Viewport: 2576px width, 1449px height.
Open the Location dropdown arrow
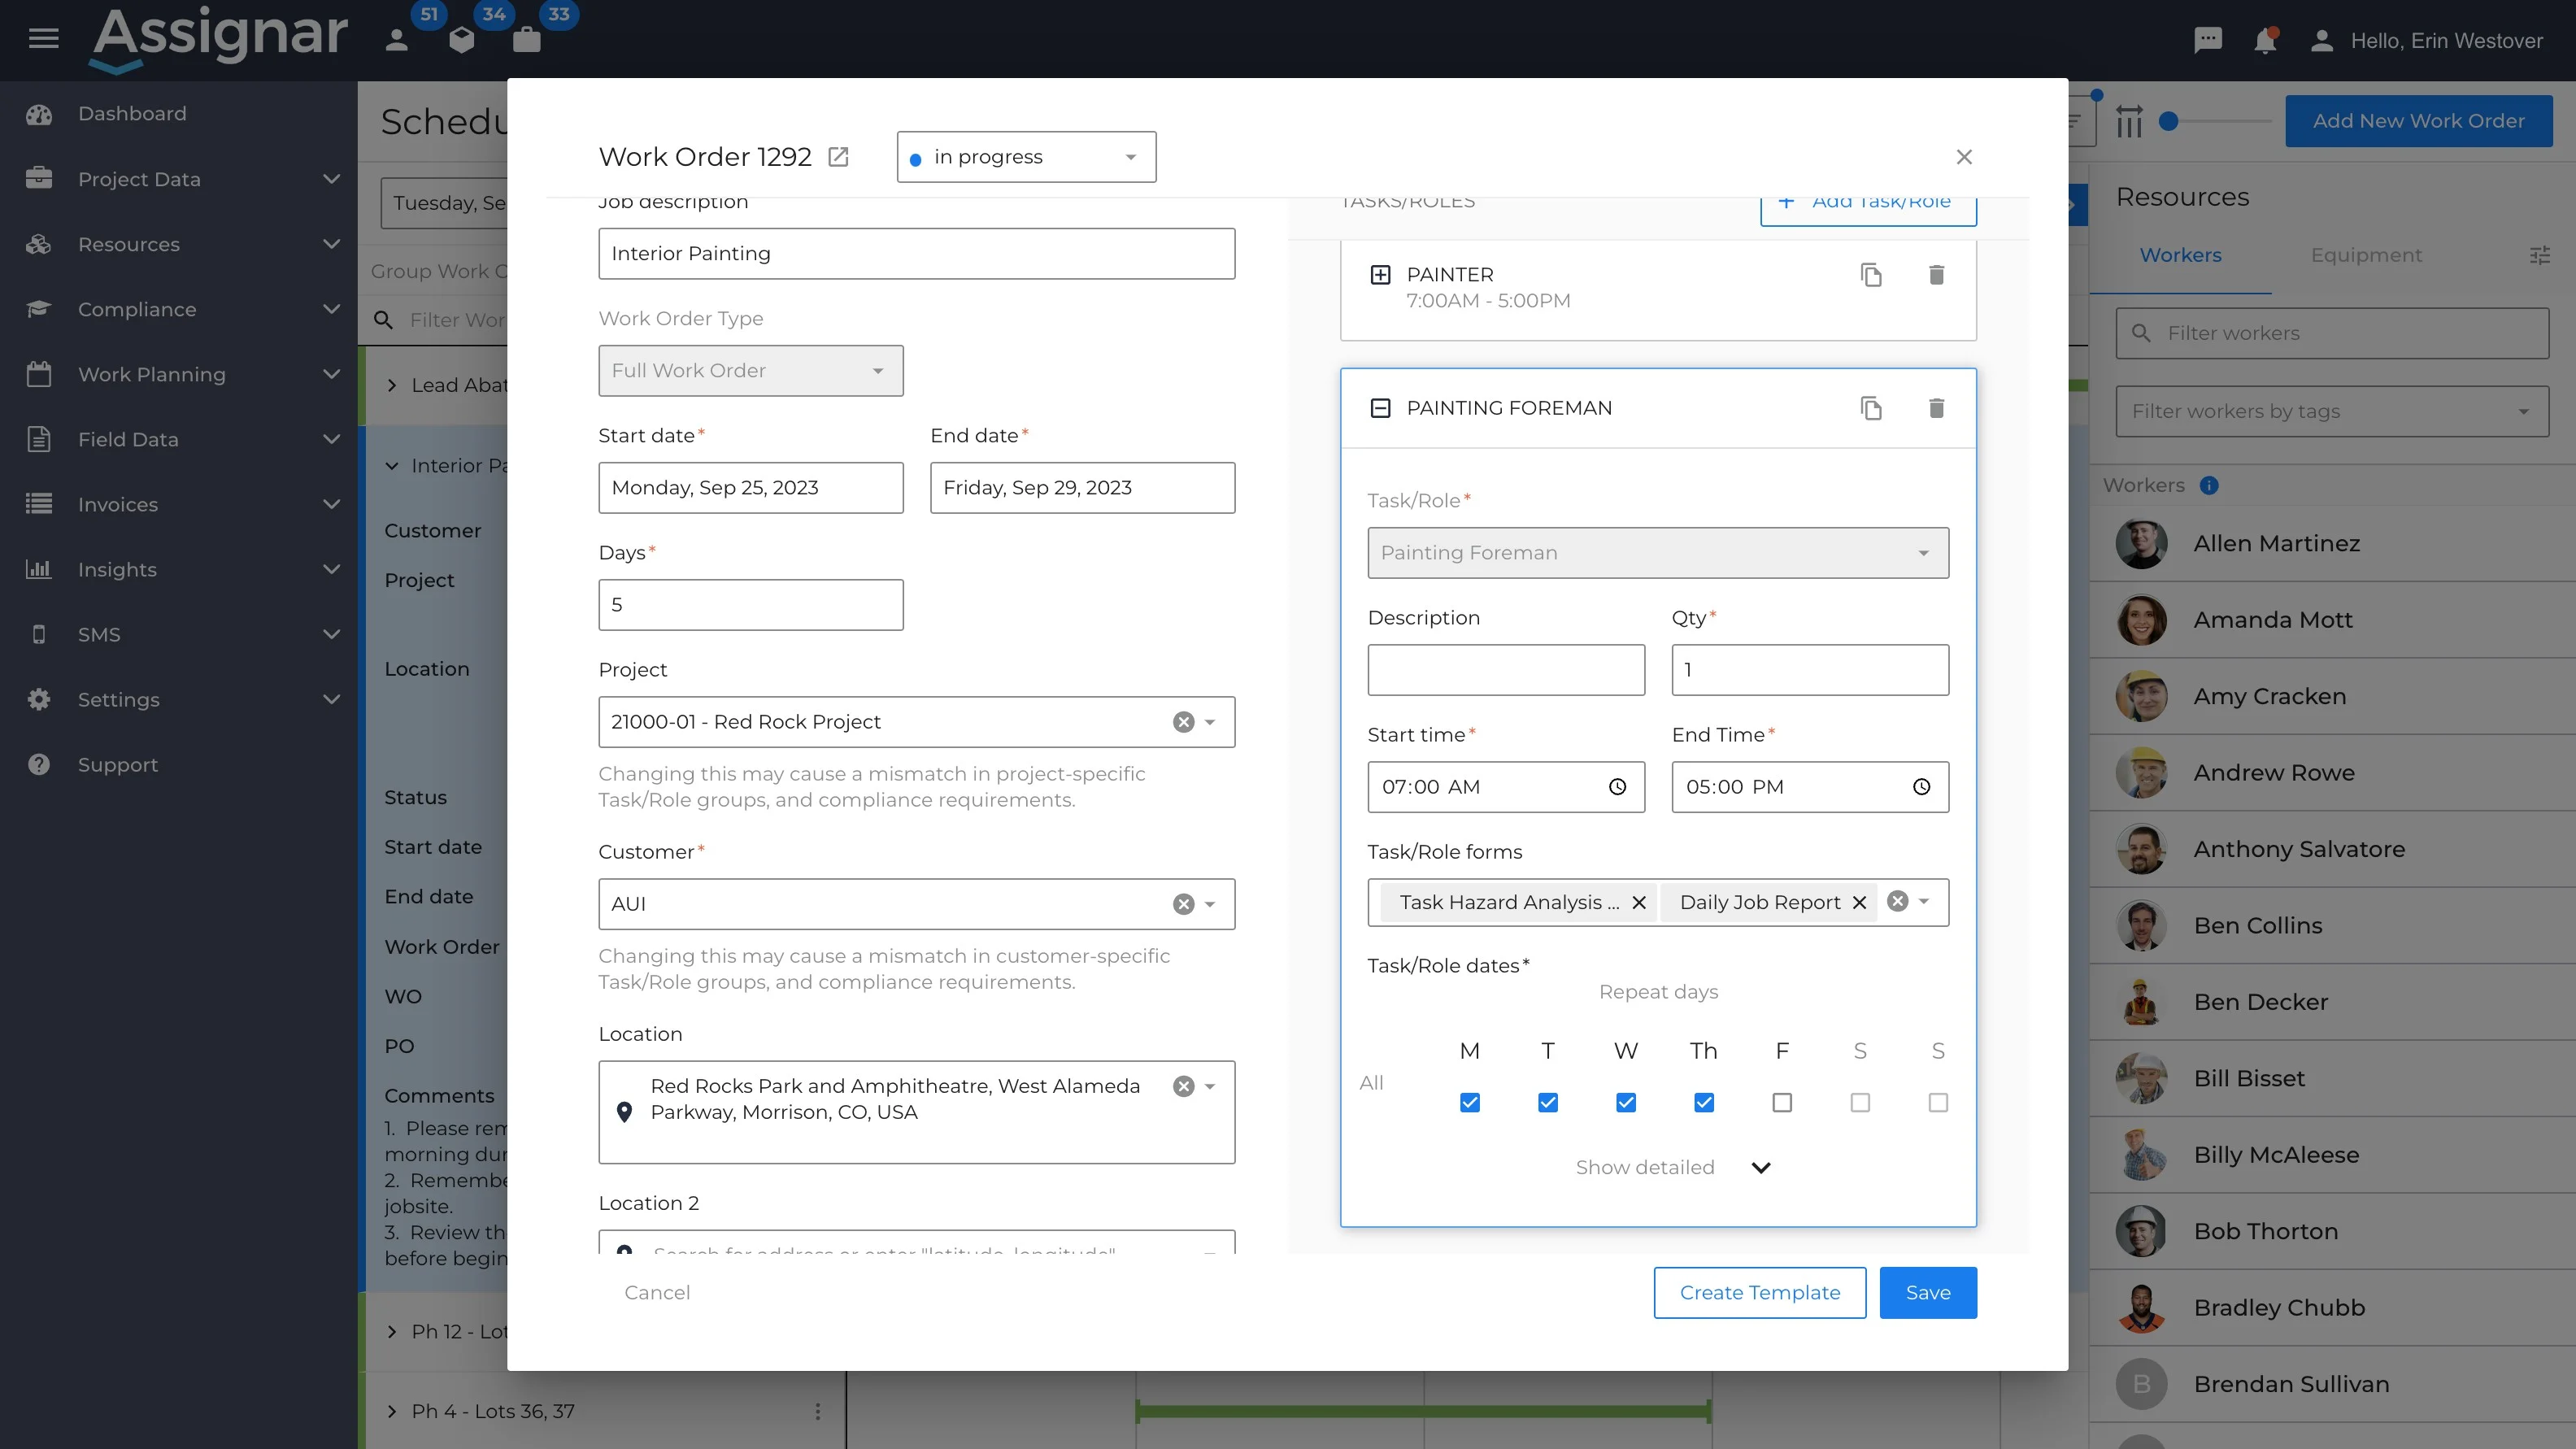(x=1210, y=1086)
